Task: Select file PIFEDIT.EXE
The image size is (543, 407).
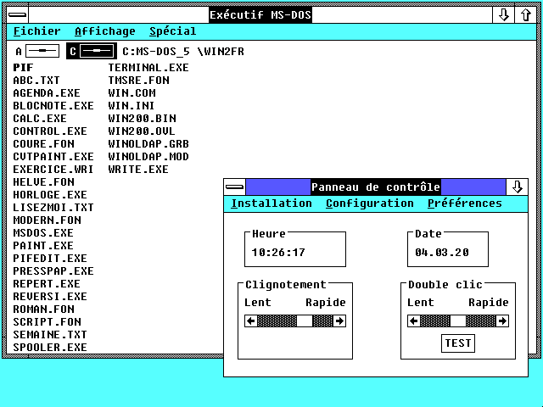Action: coord(50,258)
